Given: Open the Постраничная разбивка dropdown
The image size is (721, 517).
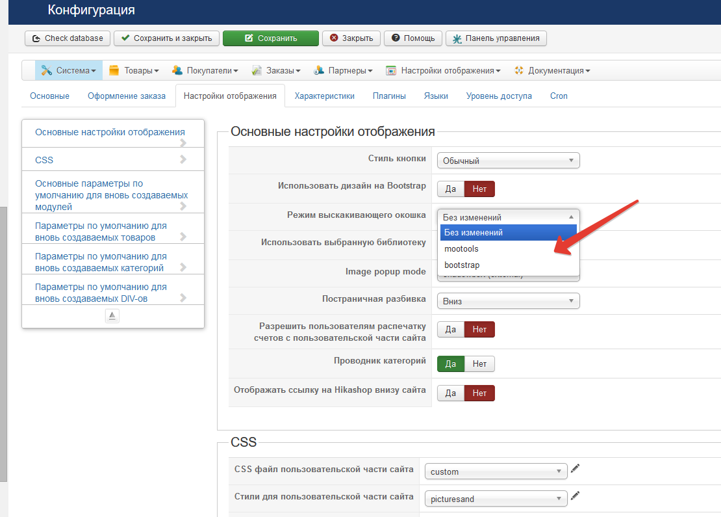Looking at the screenshot, I should (x=508, y=300).
